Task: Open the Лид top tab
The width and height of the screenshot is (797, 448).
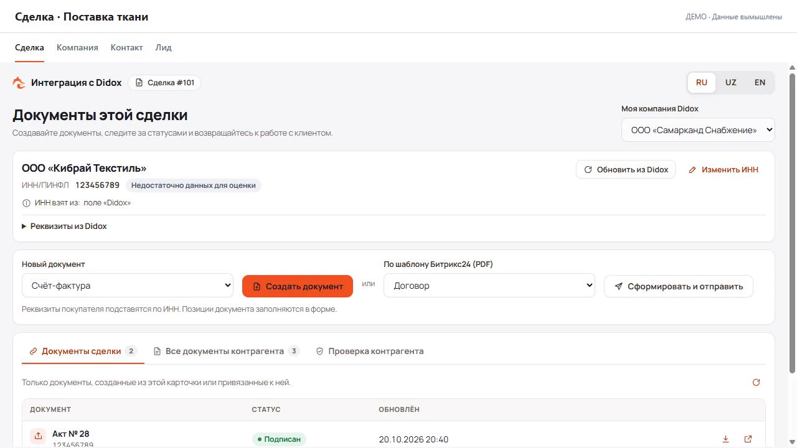Action: (x=164, y=48)
